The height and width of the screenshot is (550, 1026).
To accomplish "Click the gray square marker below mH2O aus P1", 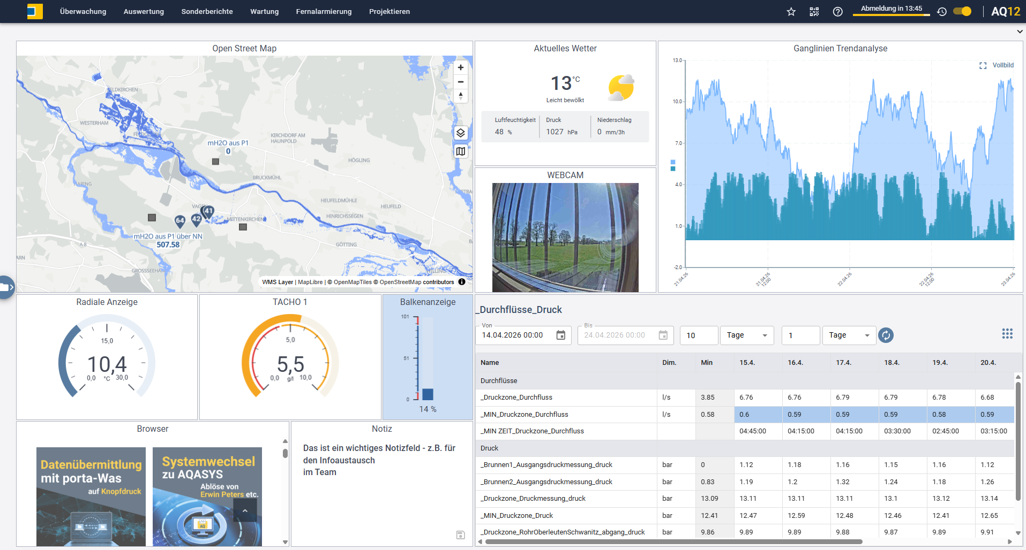I will click(x=215, y=162).
